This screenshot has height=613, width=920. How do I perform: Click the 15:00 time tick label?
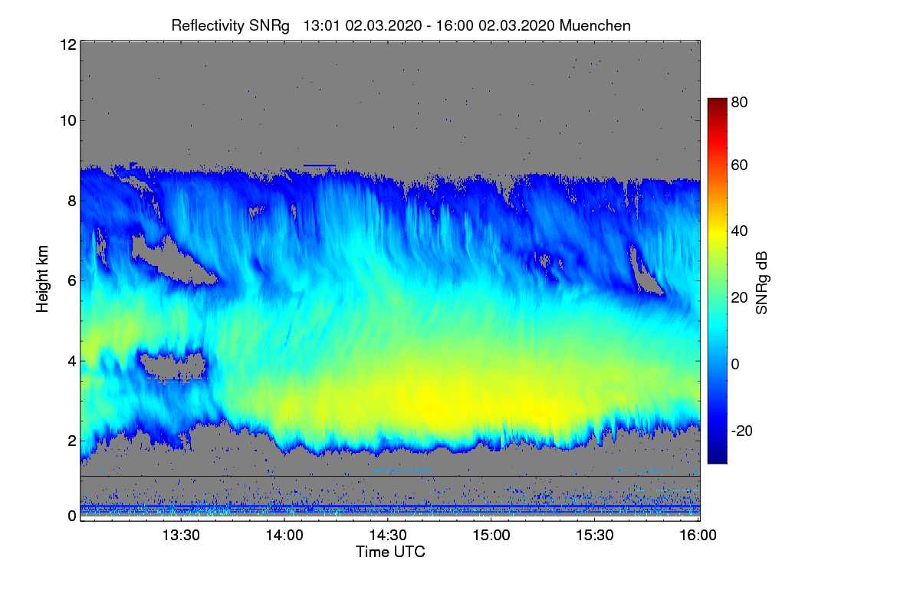coord(491,536)
